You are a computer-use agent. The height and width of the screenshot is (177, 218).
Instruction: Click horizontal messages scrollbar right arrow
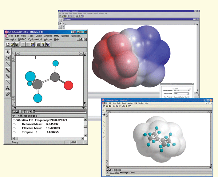click(82, 138)
